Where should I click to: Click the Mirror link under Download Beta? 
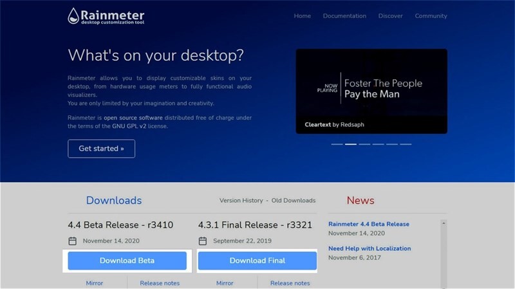94,283
